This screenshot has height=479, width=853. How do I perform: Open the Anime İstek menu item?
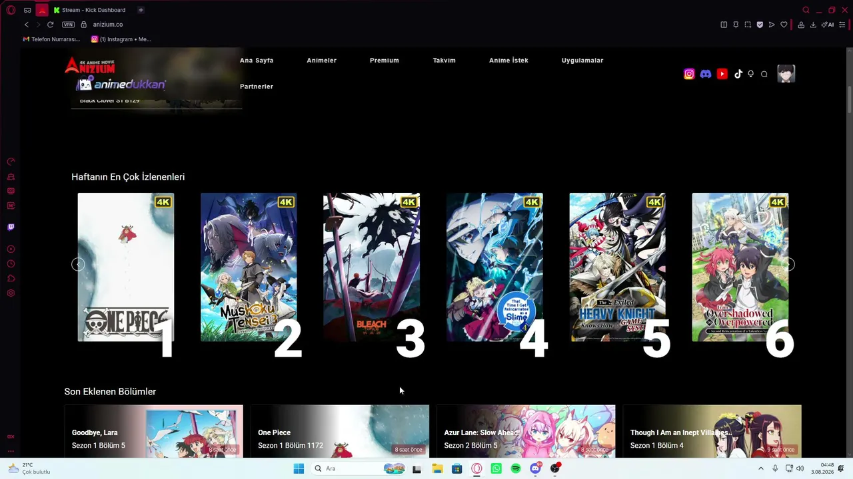[x=508, y=61]
